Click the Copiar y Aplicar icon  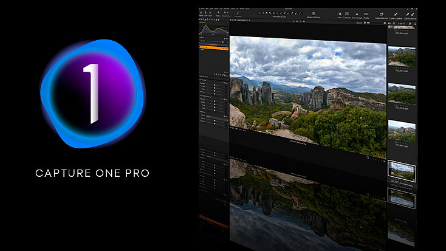396,14
